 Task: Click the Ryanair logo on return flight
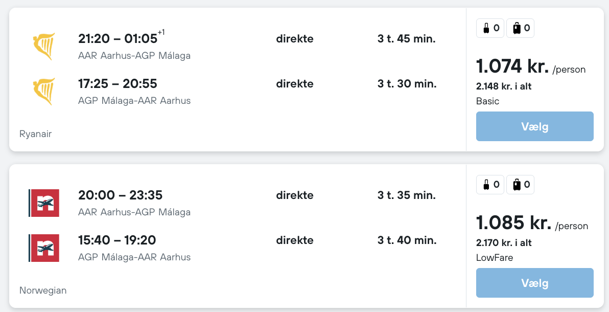44,92
